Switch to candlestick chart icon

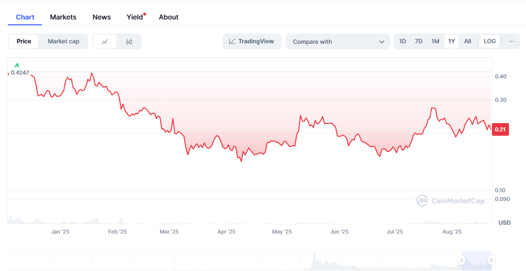point(129,41)
